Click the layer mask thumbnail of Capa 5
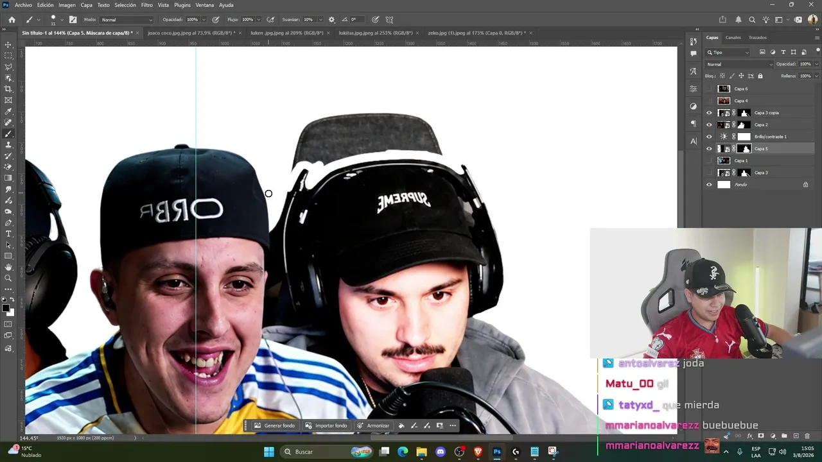The image size is (822, 462). click(744, 149)
